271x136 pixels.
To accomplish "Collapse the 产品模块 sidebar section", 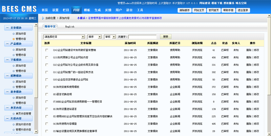I will (18, 44).
